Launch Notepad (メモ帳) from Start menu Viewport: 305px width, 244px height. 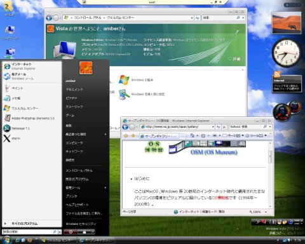pos(32,98)
